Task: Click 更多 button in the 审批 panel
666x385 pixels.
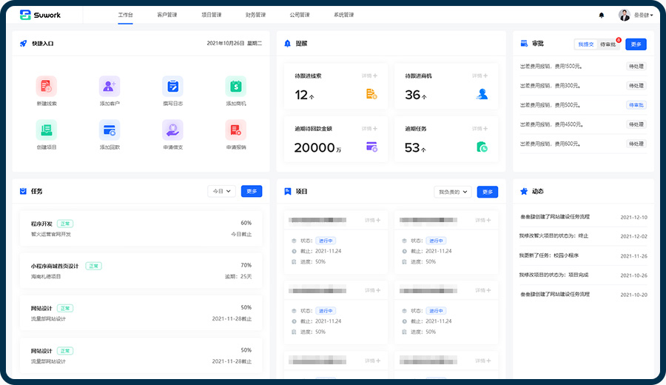Action: [x=636, y=44]
